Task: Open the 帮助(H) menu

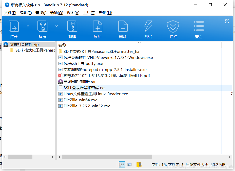Action: pyautogui.click(x=106, y=13)
